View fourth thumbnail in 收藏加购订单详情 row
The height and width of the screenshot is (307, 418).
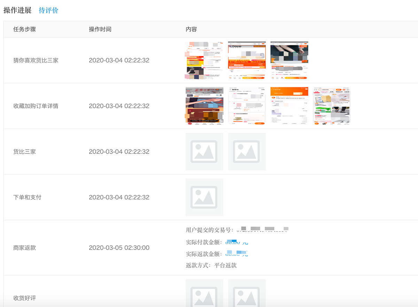[332, 106]
